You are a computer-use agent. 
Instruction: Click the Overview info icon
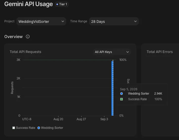[28, 37]
